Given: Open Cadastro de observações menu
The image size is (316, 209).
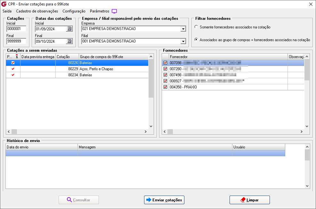Looking at the screenshot, I should [37, 11].
